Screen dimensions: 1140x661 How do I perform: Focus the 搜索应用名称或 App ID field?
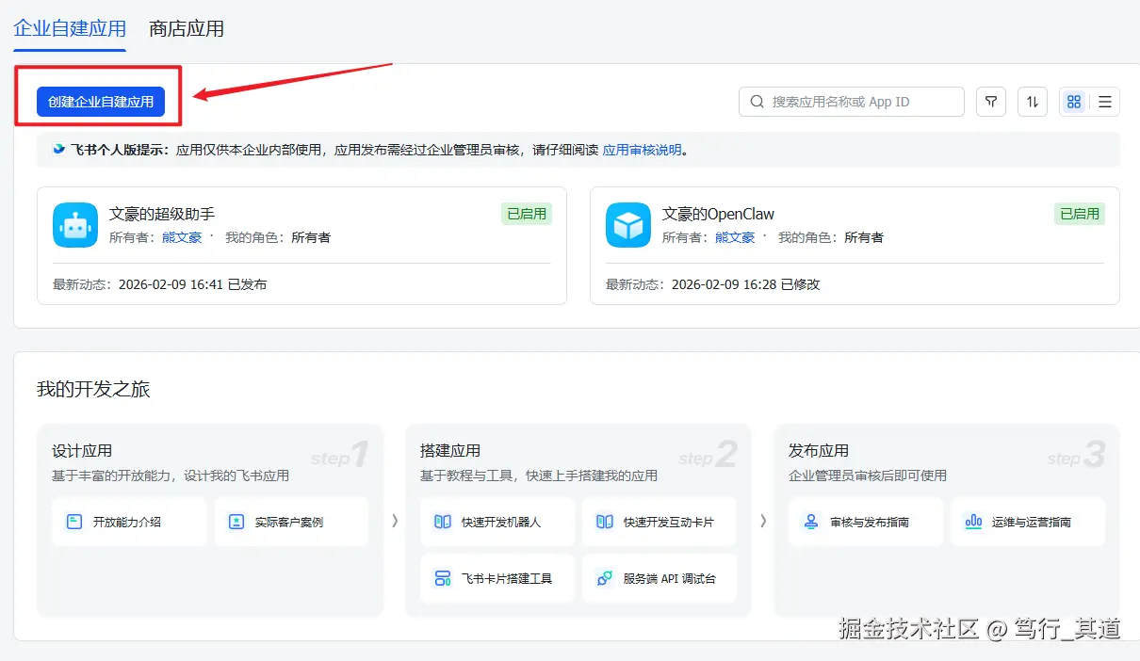point(852,102)
